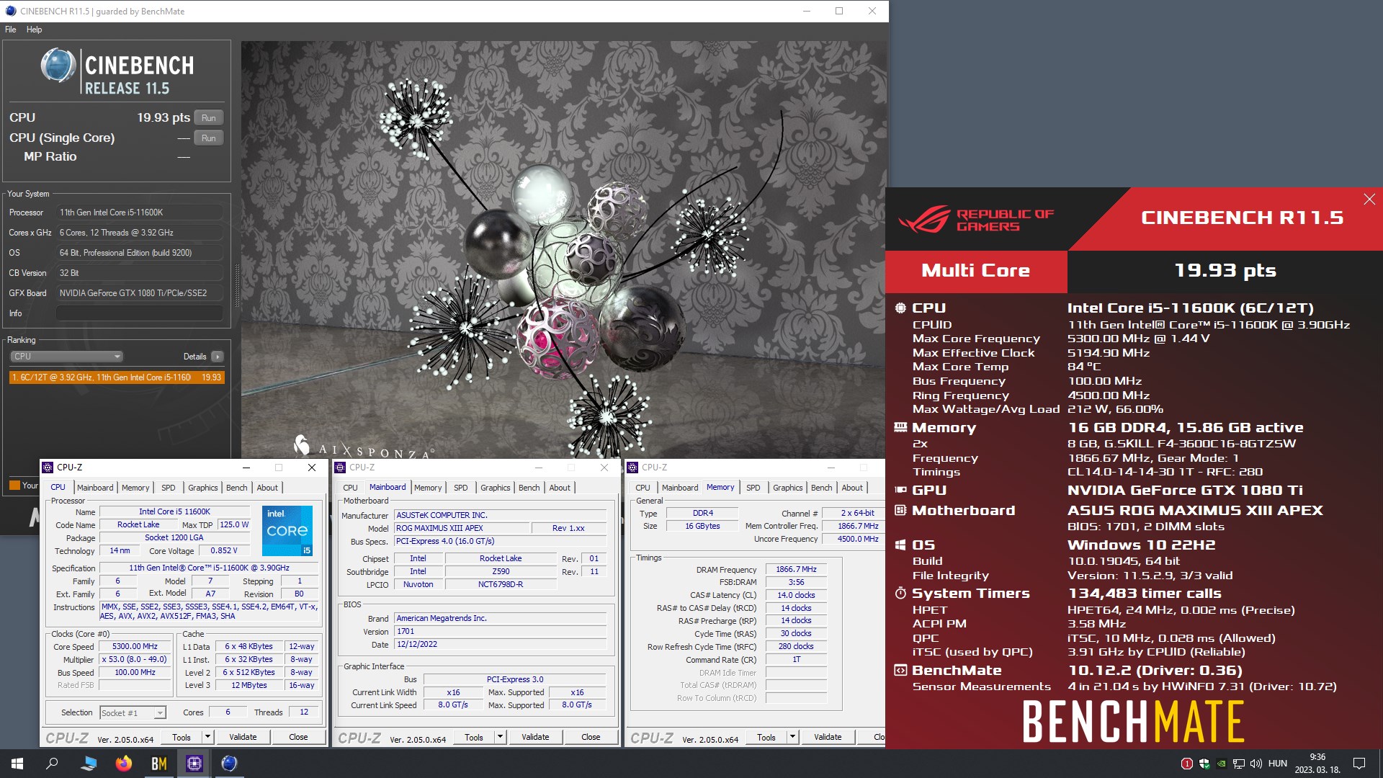Switch to Mainboard tab in first CPU-Z

coord(95,488)
